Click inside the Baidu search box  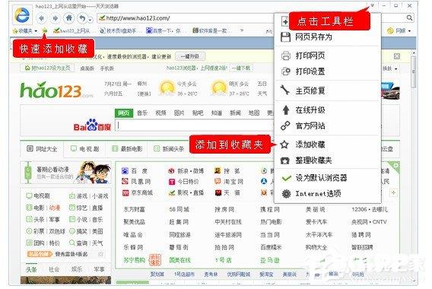194,125
